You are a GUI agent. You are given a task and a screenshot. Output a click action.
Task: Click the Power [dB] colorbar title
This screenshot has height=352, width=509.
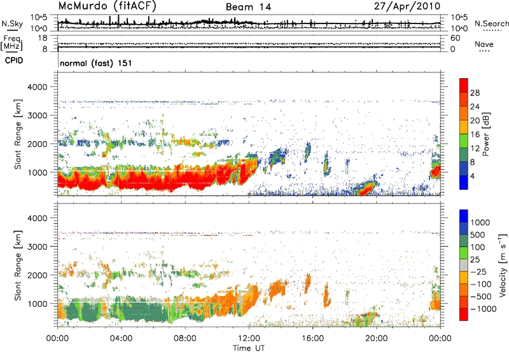485,134
